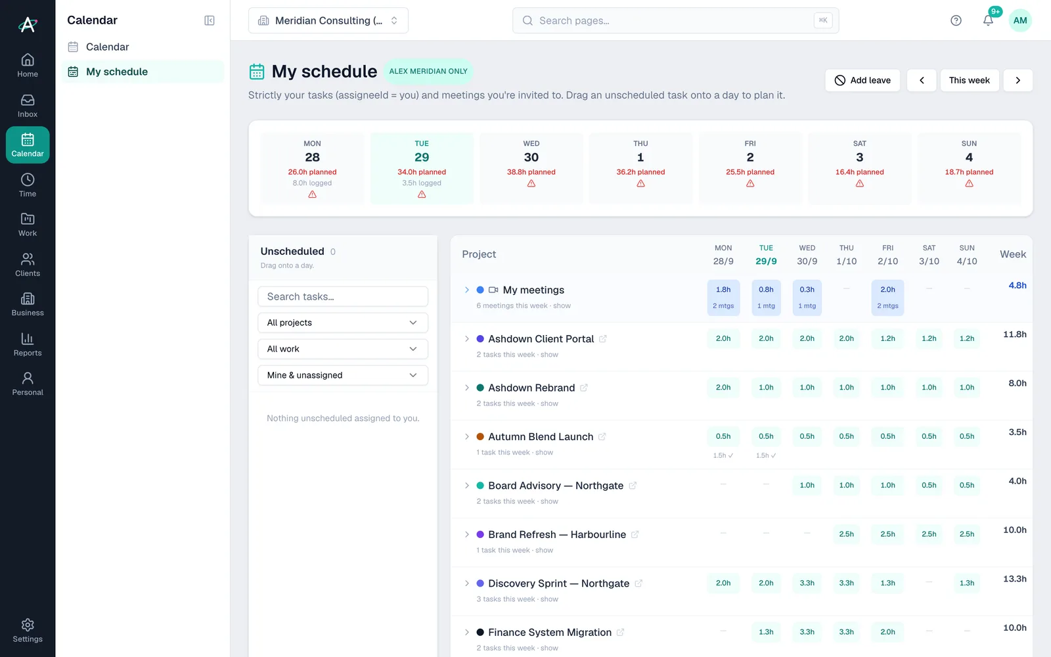Select the TUE 29 day card

tap(422, 168)
